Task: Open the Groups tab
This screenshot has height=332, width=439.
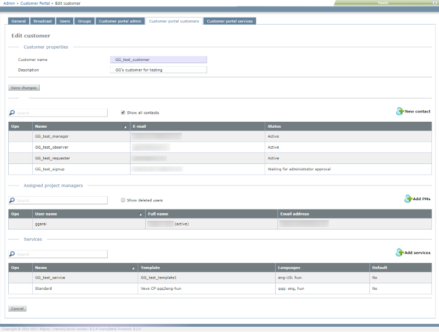Action: click(x=84, y=21)
